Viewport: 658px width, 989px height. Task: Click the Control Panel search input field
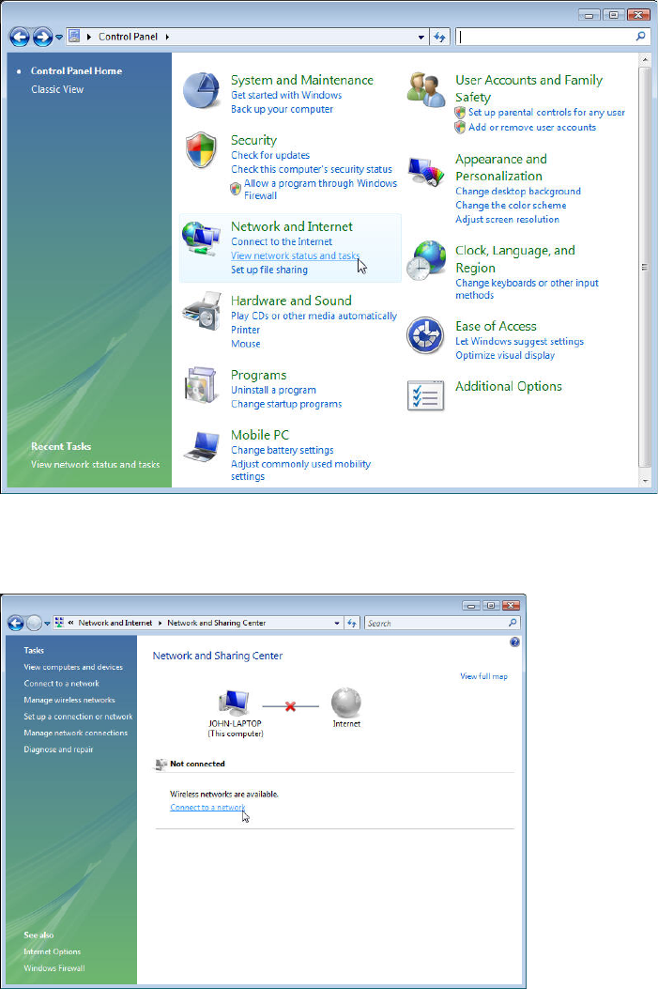tap(545, 37)
